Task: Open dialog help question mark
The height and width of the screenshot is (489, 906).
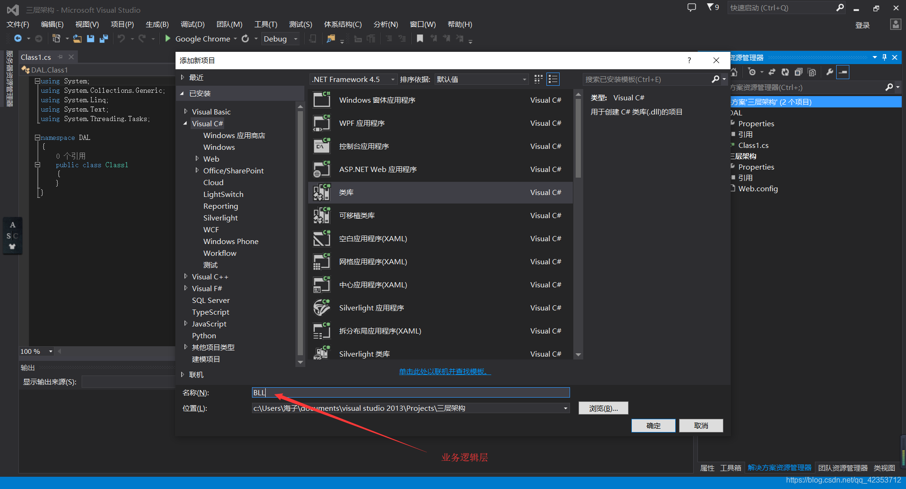Action: tap(689, 60)
